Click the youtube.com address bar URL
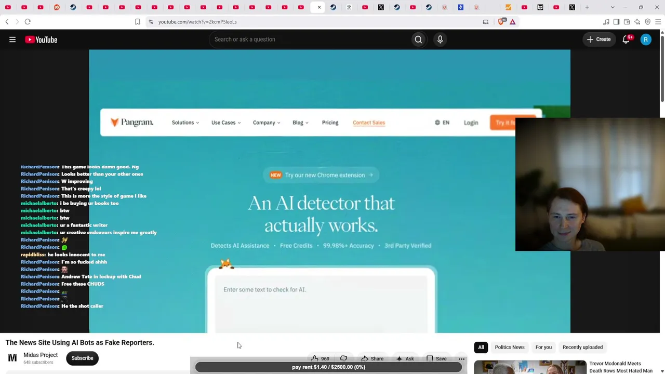 (x=197, y=22)
